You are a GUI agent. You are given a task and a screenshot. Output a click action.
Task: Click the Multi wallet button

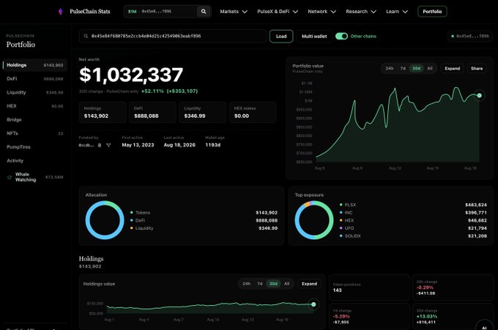pyautogui.click(x=314, y=36)
